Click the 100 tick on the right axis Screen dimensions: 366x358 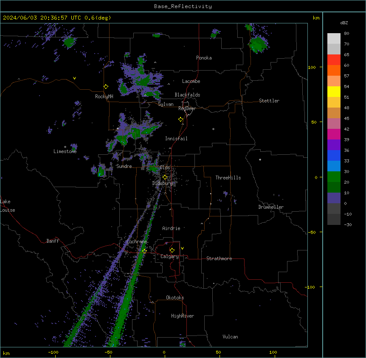coord(312,67)
